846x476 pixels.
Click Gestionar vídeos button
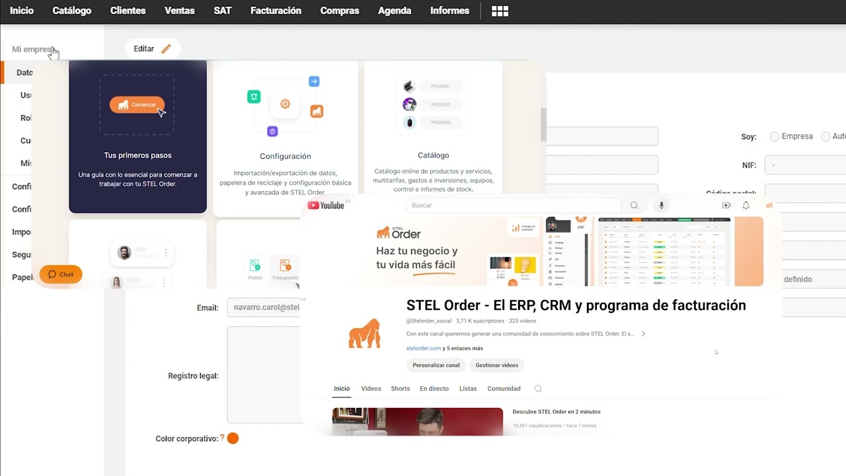pyautogui.click(x=497, y=365)
